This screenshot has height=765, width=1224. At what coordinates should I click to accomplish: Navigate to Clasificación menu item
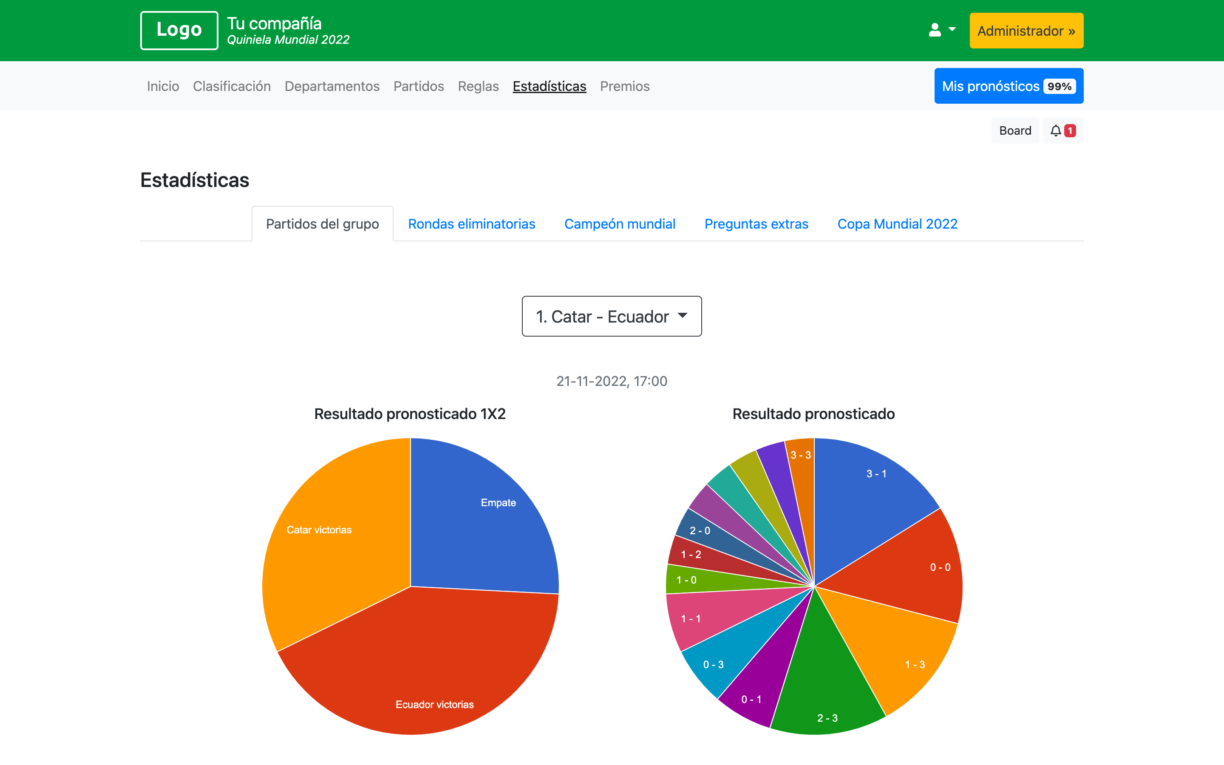232,86
